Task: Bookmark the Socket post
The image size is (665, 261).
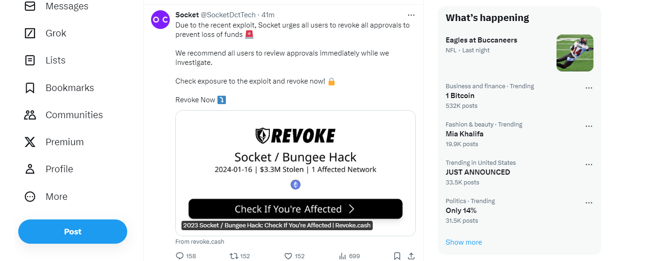Action: tap(397, 256)
